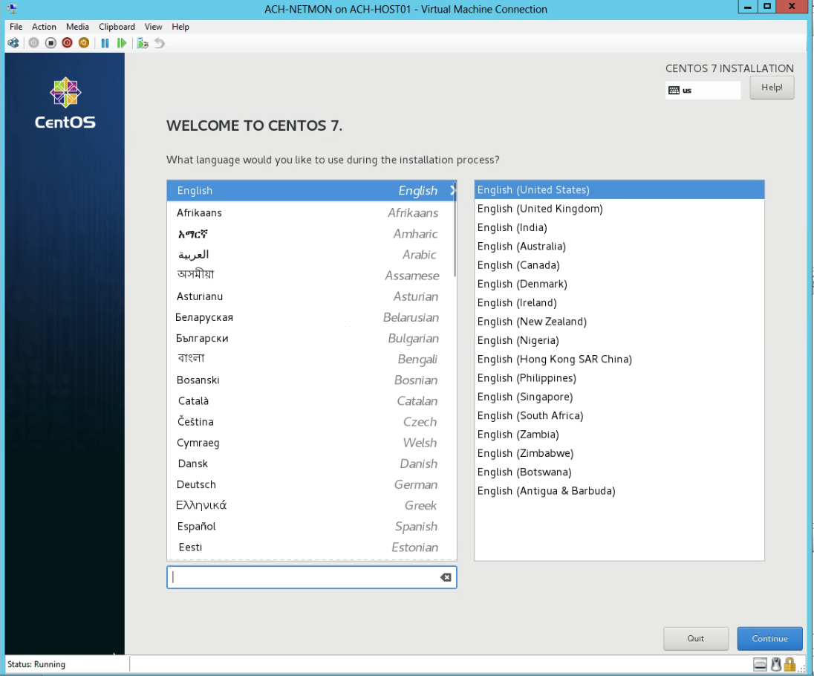Open the Clipboard menu
The image size is (814, 676).
pos(117,27)
